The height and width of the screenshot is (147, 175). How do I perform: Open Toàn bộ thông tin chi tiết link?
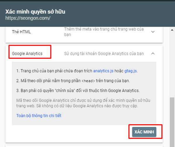click(39, 116)
